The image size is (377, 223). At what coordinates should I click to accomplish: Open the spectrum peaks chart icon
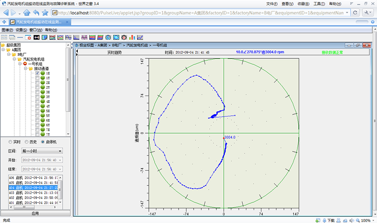(76, 37)
